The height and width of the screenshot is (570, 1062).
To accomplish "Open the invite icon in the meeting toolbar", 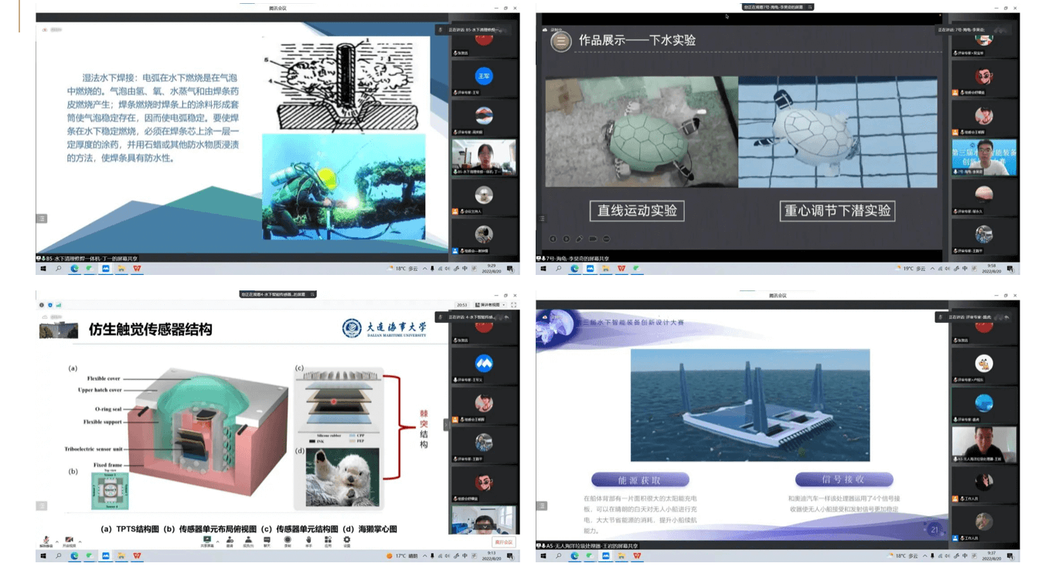I will coord(230,541).
